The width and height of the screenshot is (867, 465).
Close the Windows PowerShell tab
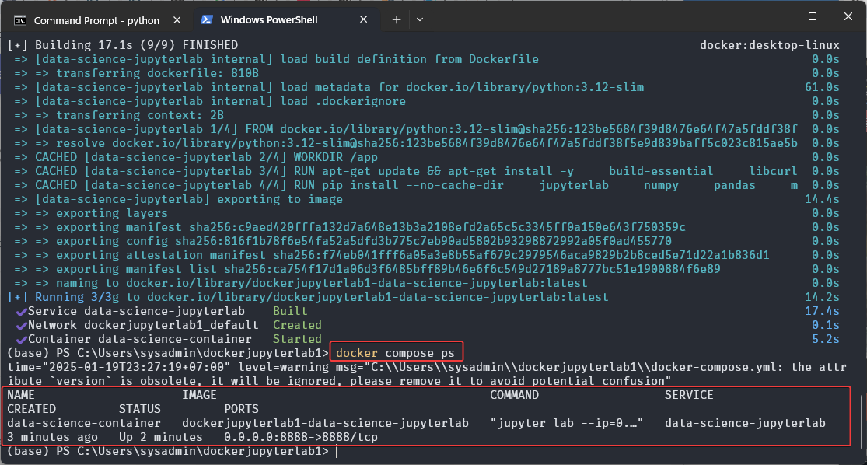363,19
